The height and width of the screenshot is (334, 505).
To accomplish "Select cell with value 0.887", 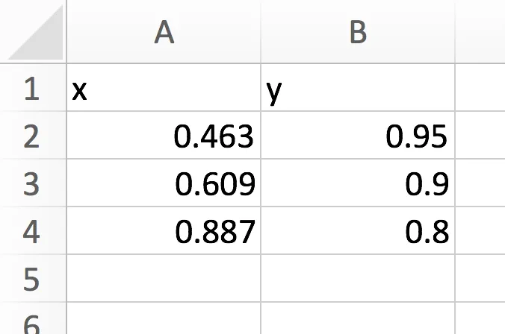I will pos(164,230).
